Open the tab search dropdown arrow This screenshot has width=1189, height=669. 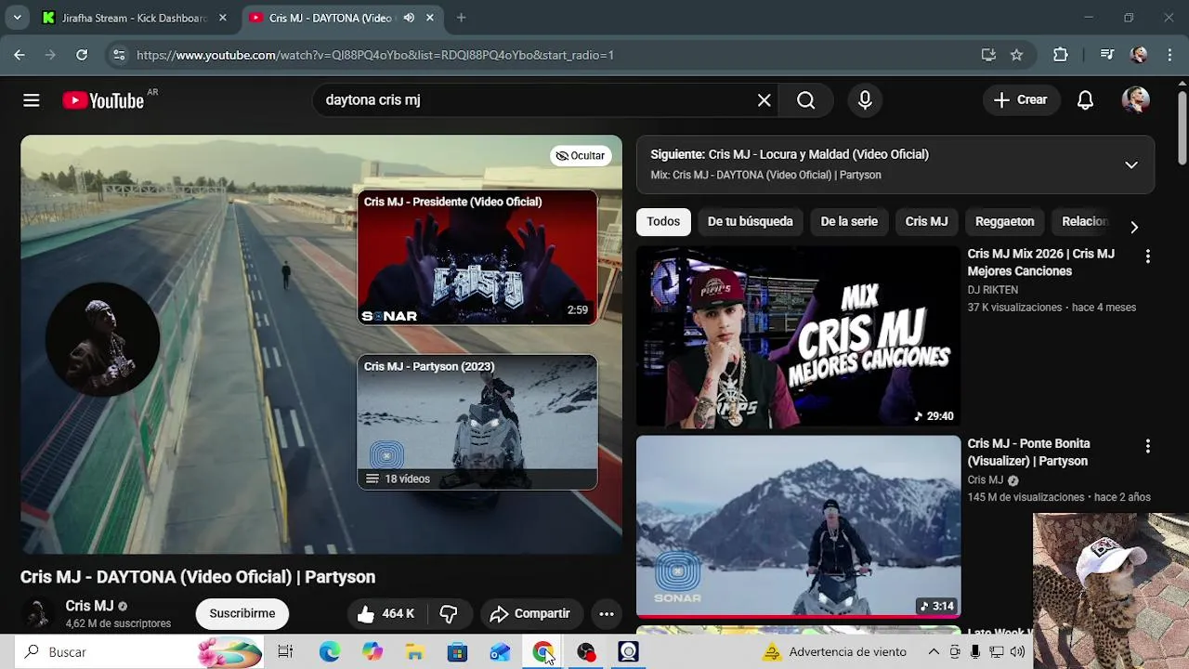[17, 18]
